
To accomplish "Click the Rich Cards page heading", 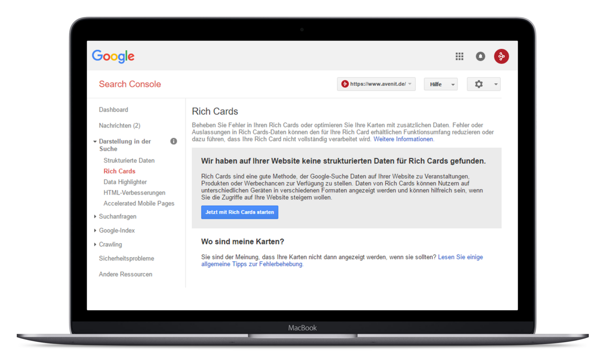I will coord(215,111).
